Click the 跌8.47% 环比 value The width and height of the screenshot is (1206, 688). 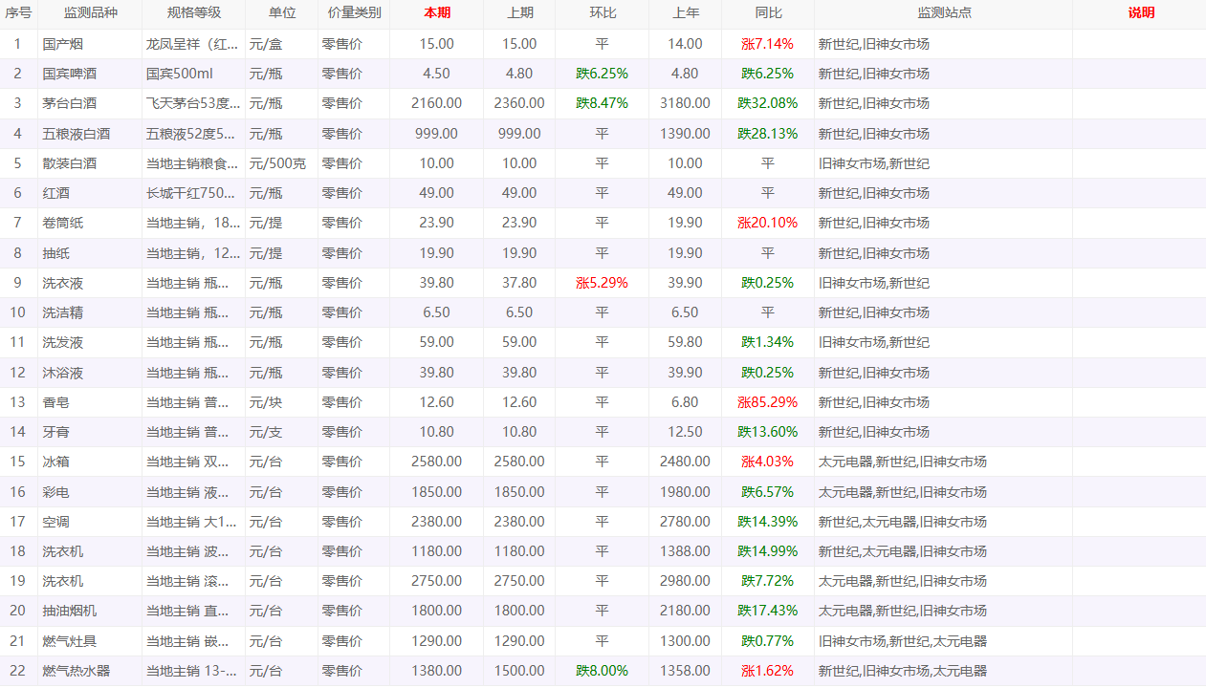[602, 103]
